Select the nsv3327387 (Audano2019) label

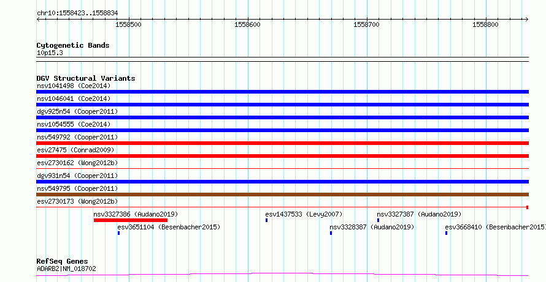(x=419, y=214)
